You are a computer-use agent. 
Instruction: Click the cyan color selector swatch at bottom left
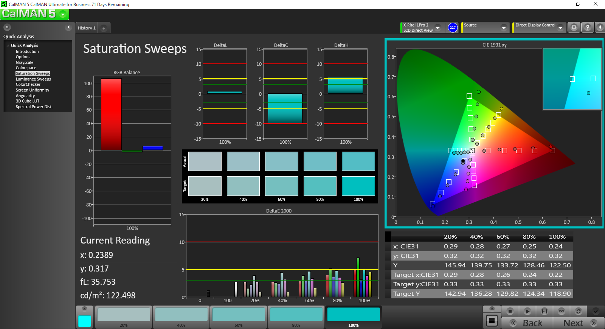pyautogui.click(x=85, y=321)
